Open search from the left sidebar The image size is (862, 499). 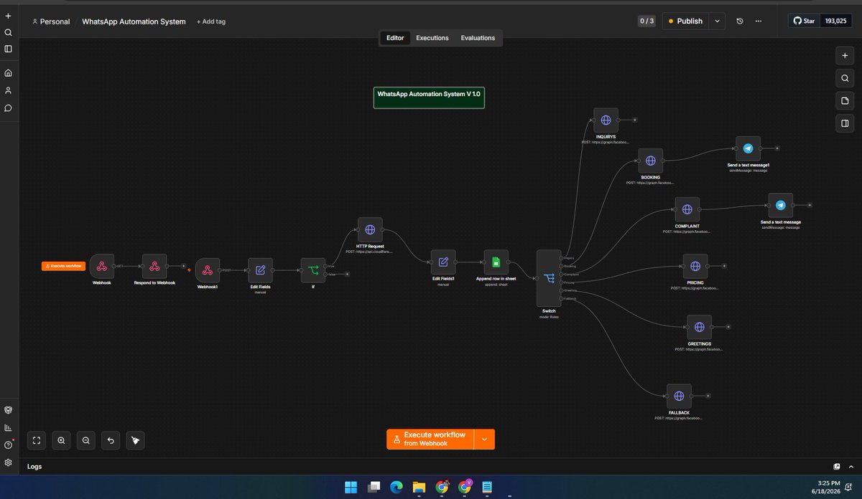point(8,32)
